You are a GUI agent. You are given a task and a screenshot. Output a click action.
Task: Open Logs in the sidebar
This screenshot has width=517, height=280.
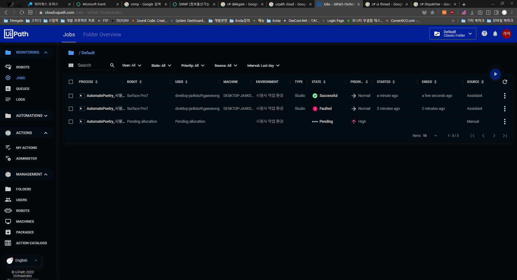coord(20,99)
